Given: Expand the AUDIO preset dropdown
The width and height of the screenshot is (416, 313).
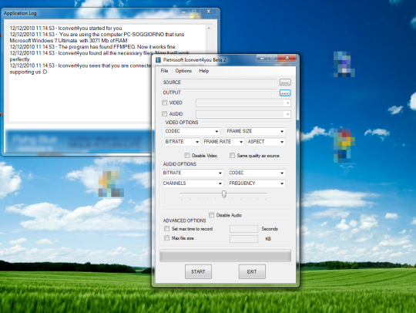Looking at the screenshot, I should pyautogui.click(x=243, y=114).
